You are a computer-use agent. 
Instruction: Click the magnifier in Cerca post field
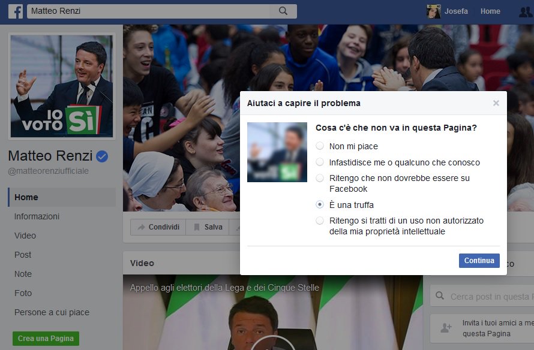[x=440, y=296]
